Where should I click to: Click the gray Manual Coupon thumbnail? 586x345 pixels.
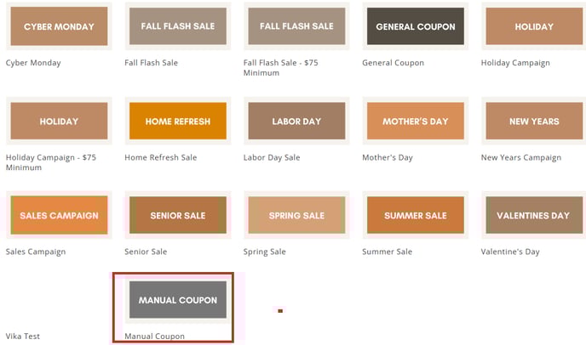coord(178,300)
